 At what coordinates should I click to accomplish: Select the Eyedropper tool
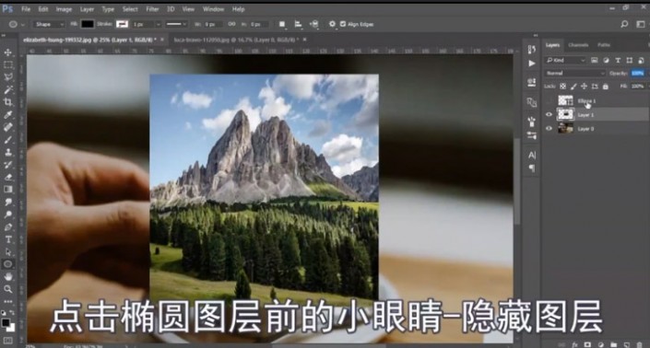(8, 115)
